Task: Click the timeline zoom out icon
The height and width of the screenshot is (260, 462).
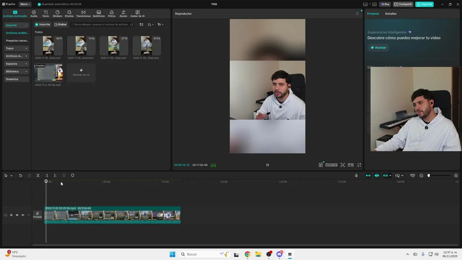Action: 421,175
